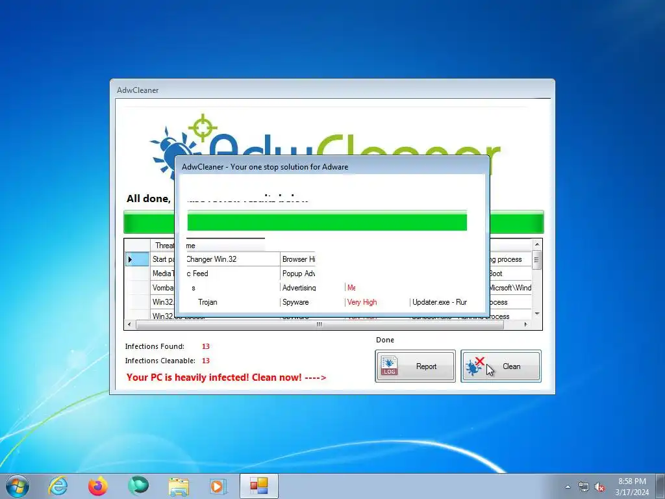Click the 'Browser Hi' type cell
Screen dimensions: 665x499
298,259
